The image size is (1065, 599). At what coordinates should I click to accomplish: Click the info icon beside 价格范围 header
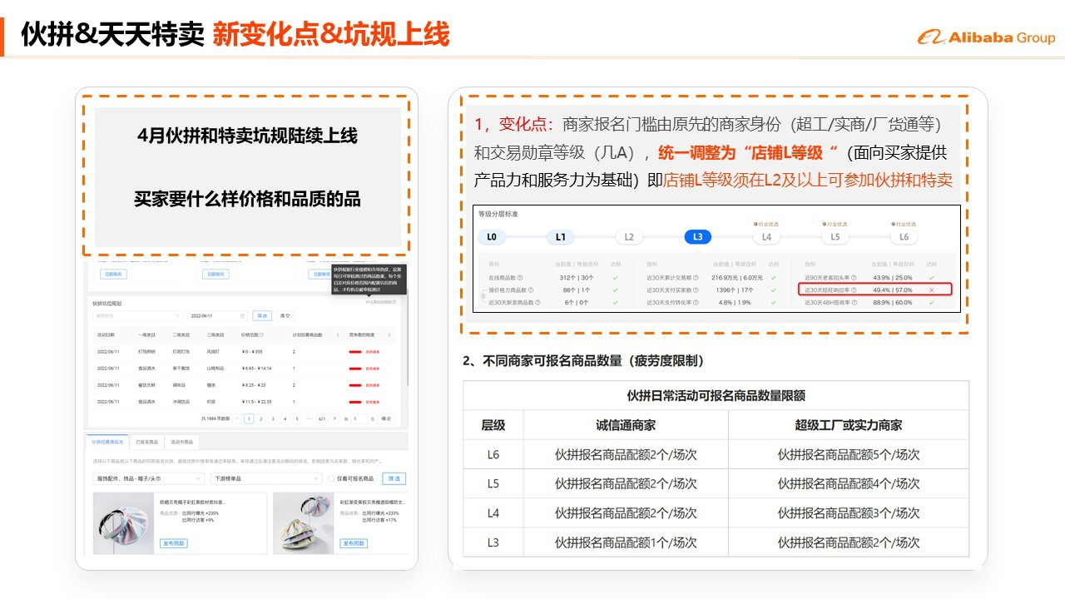click(x=261, y=335)
